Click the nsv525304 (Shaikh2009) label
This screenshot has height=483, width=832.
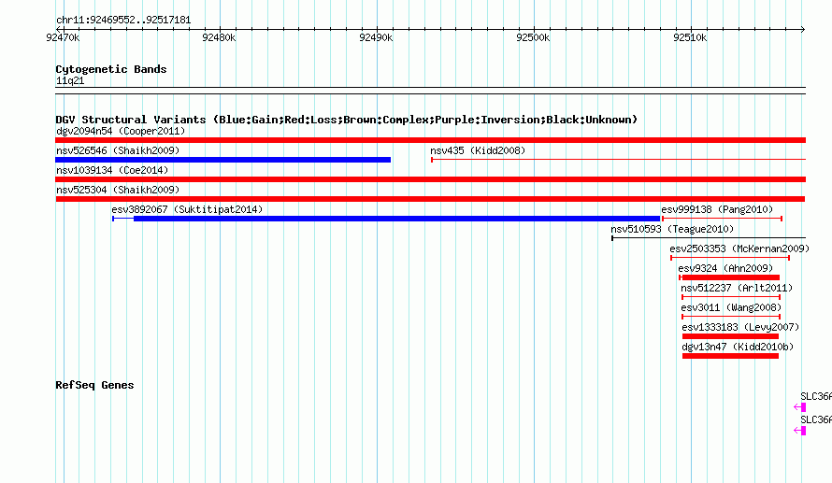point(118,190)
